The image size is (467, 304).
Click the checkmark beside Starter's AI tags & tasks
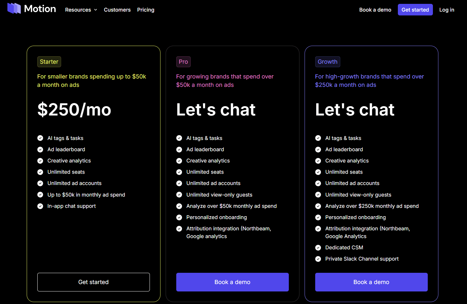(x=40, y=138)
